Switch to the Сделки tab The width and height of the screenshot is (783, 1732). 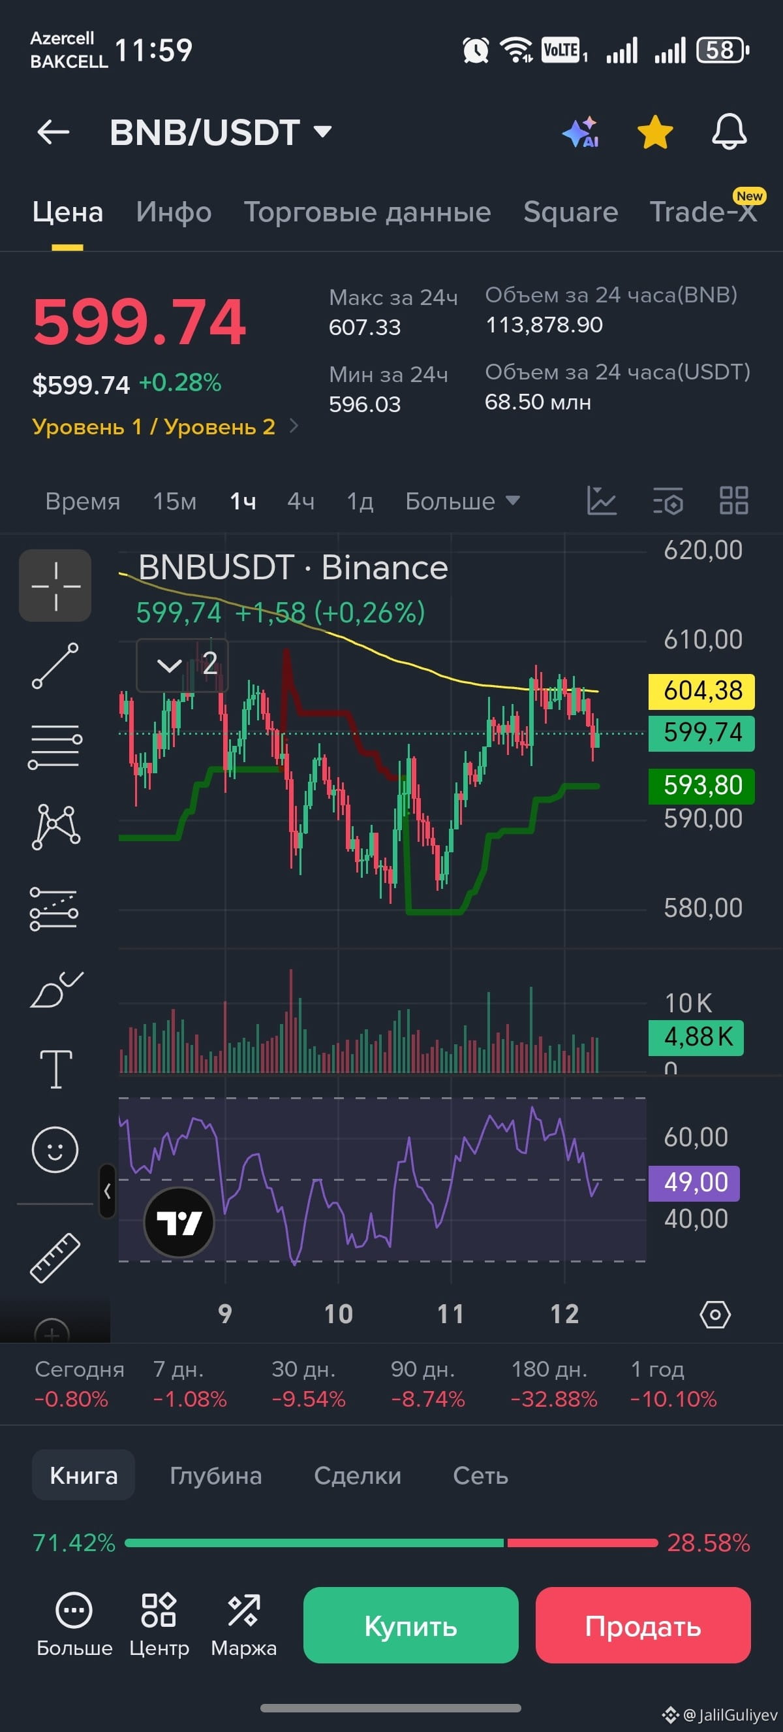(358, 1476)
